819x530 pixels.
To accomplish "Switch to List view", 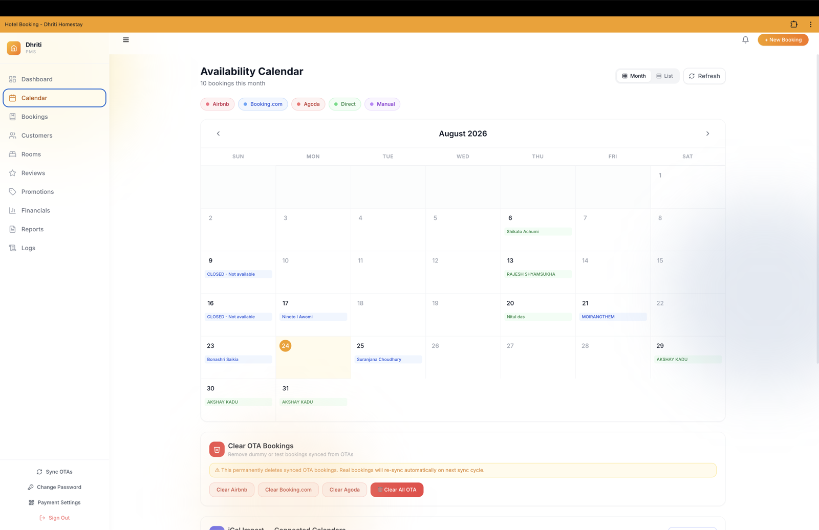I will point(664,76).
